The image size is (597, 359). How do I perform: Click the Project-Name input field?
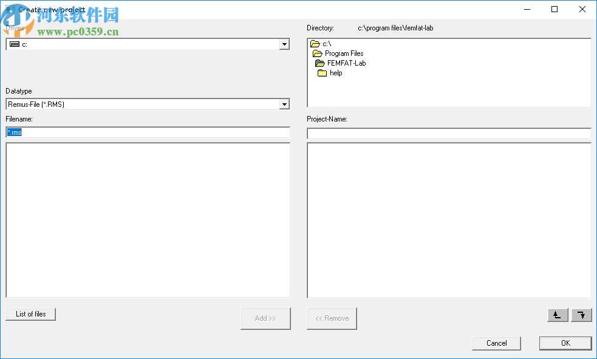pyautogui.click(x=449, y=133)
